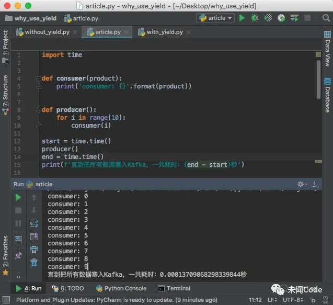
Task: Click the PyCharm update status message
Action: (117, 300)
